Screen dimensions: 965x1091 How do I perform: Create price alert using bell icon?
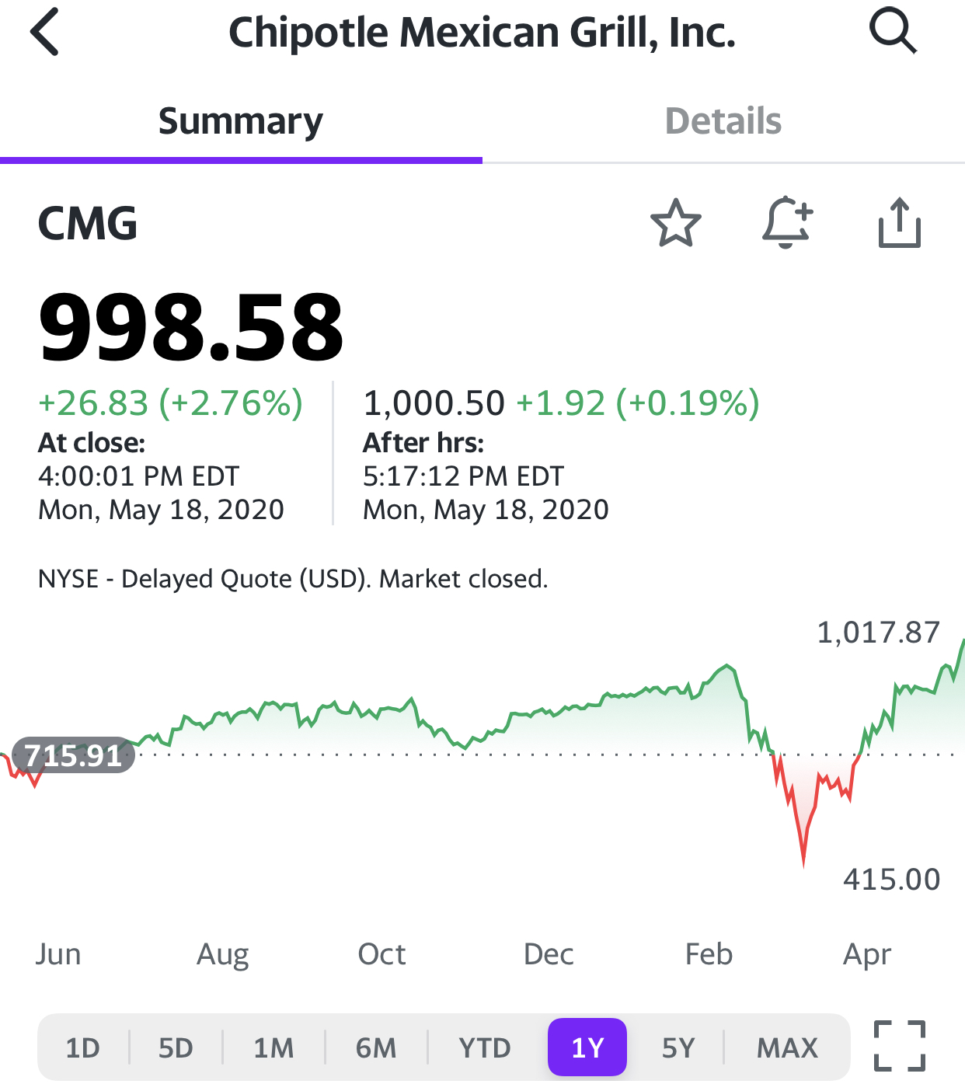[x=787, y=222]
